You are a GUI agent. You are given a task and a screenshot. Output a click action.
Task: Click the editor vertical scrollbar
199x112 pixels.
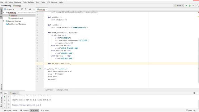[198, 61]
